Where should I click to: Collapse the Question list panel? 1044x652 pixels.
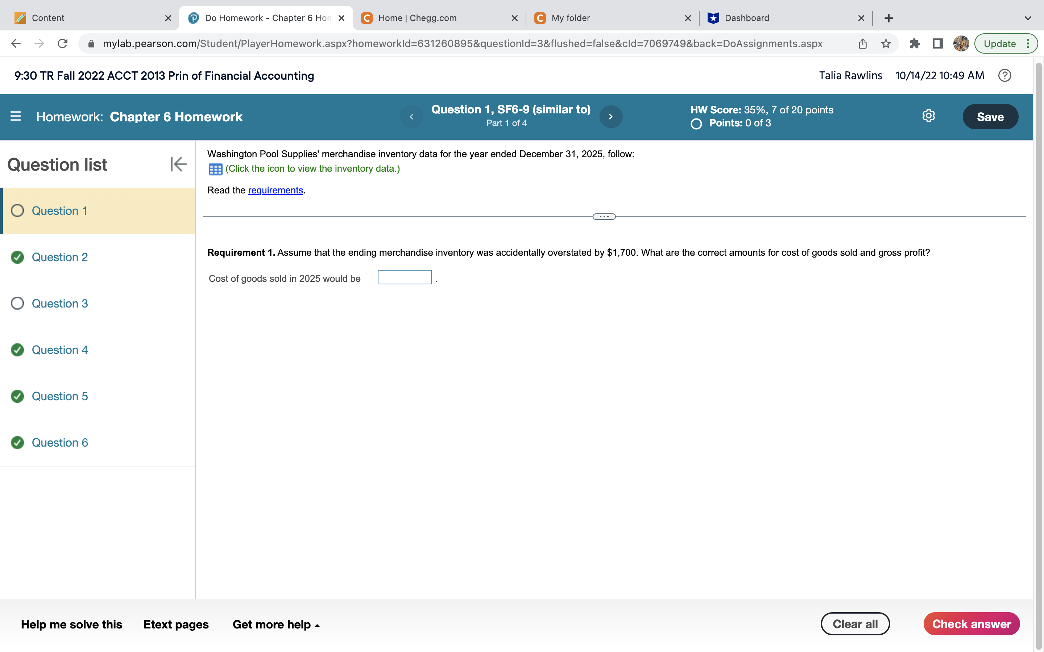(x=179, y=164)
